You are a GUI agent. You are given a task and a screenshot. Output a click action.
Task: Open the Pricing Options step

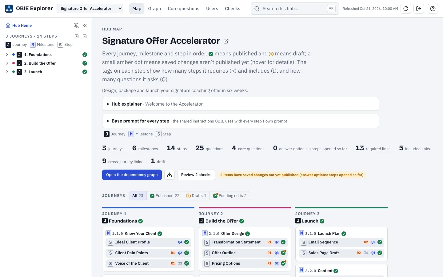tap(245, 263)
